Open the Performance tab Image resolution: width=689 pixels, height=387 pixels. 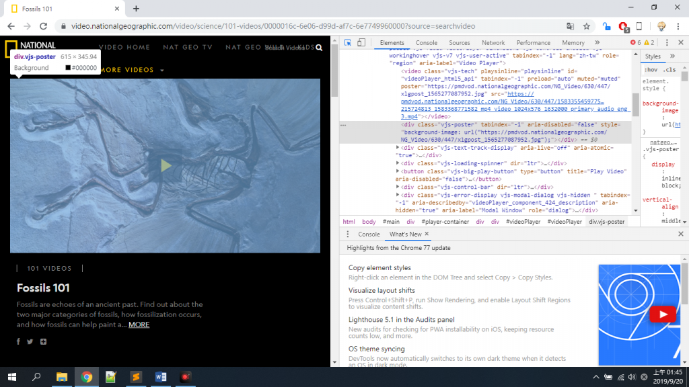click(533, 42)
